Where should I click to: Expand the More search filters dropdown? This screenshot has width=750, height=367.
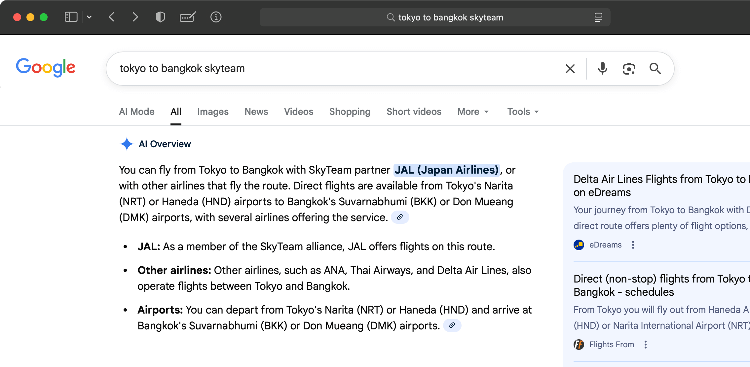[x=473, y=112]
